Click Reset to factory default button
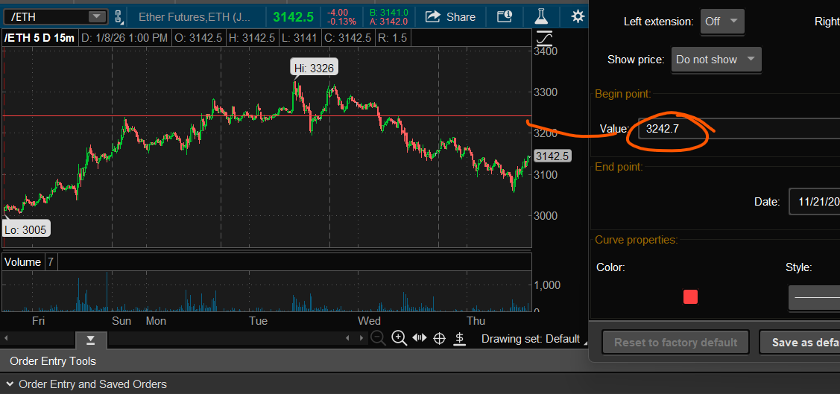This screenshot has height=394, width=840. 675,342
